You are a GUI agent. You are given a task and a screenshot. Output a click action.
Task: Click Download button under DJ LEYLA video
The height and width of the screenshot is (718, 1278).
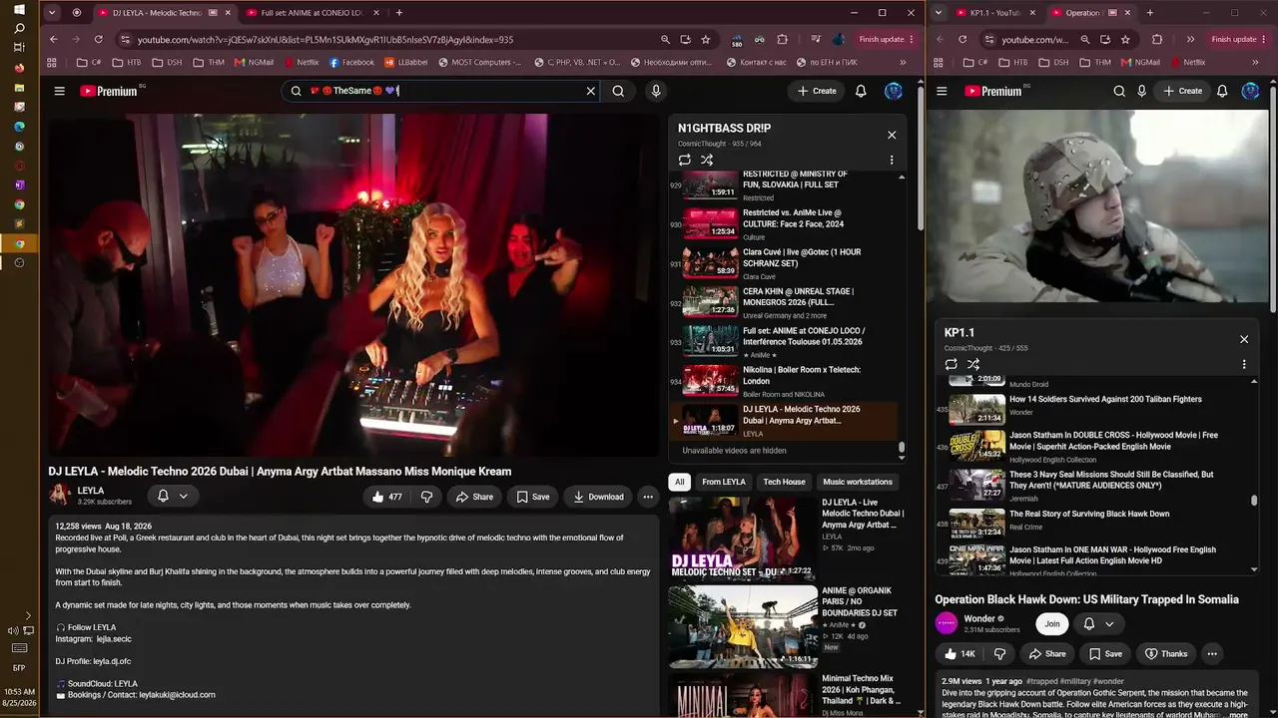point(598,497)
